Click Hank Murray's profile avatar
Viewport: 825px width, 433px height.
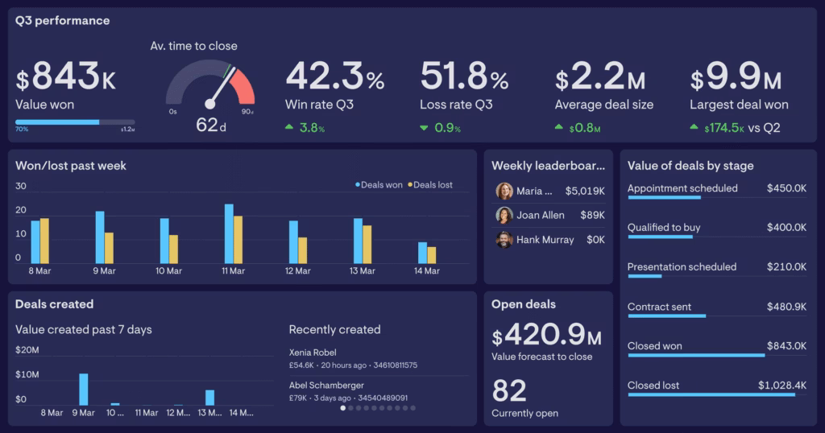(x=504, y=240)
